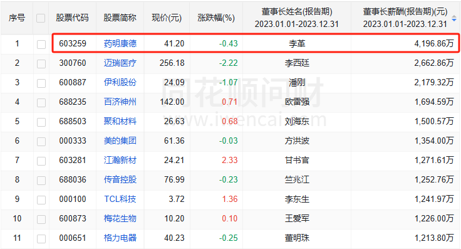This screenshot has height=249, width=461.
Task: Select stock code 600887
Action: (x=73, y=82)
